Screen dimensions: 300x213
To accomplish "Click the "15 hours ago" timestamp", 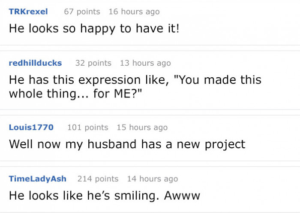I will pyautogui.click(x=142, y=127).
